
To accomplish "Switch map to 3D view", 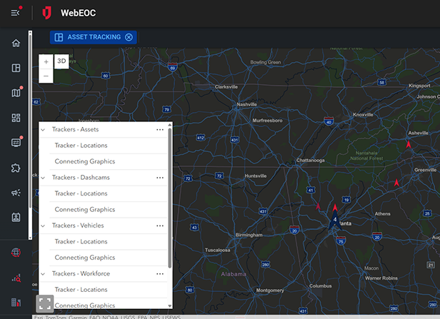I will click(x=61, y=61).
